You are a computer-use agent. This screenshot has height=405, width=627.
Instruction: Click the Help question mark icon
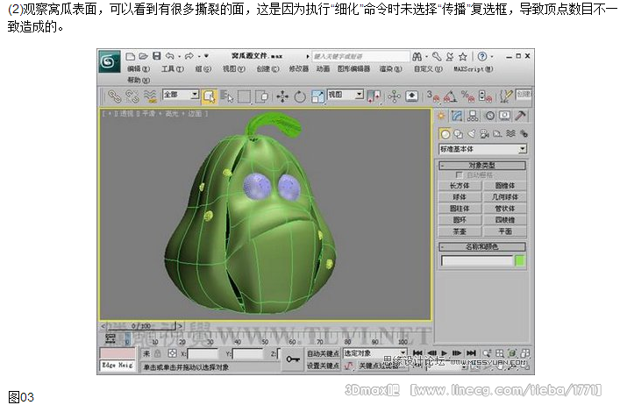point(482,57)
